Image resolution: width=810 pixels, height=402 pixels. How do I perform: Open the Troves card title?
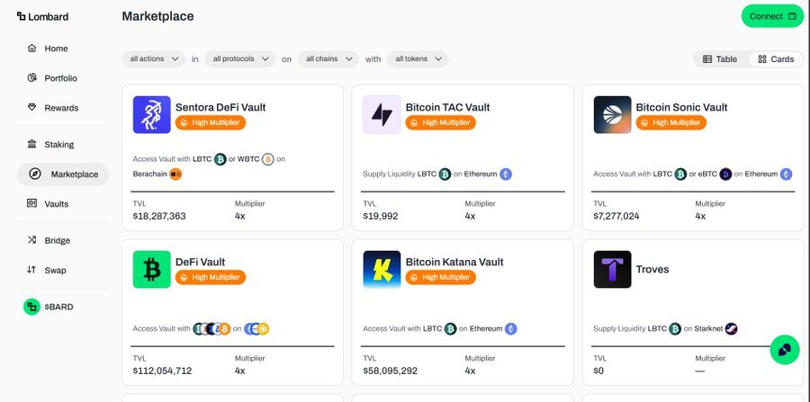(x=652, y=270)
